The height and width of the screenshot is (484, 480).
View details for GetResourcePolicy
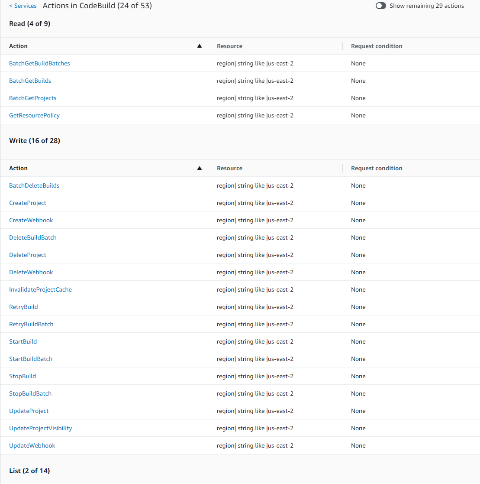pyautogui.click(x=34, y=115)
